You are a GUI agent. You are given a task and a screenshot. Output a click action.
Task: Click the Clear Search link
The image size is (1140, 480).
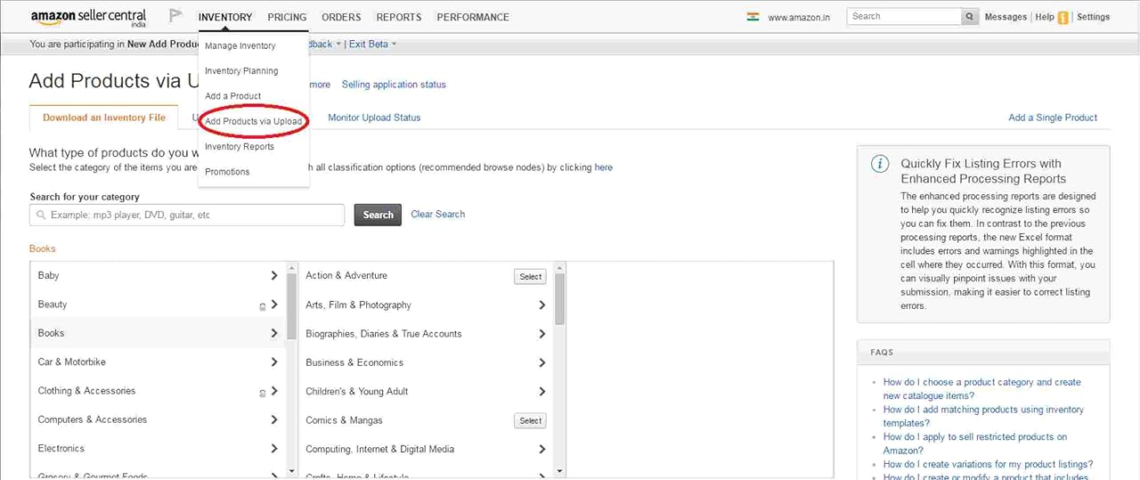437,214
